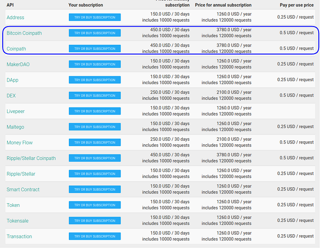Open the DApp API link
This screenshot has width=320, height=248.
[12, 80]
